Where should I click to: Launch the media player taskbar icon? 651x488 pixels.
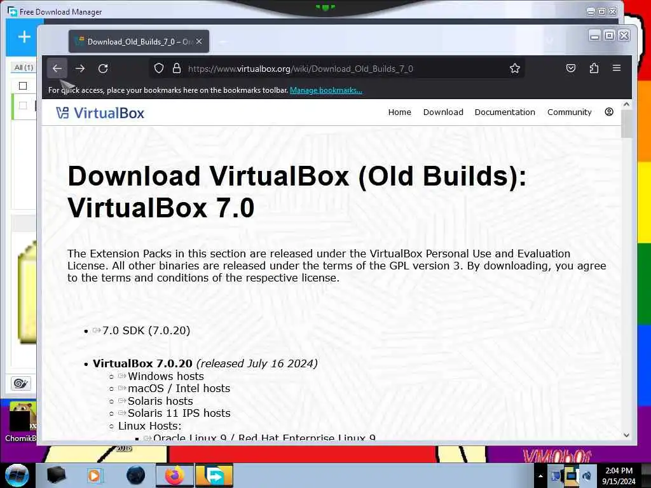(x=94, y=475)
